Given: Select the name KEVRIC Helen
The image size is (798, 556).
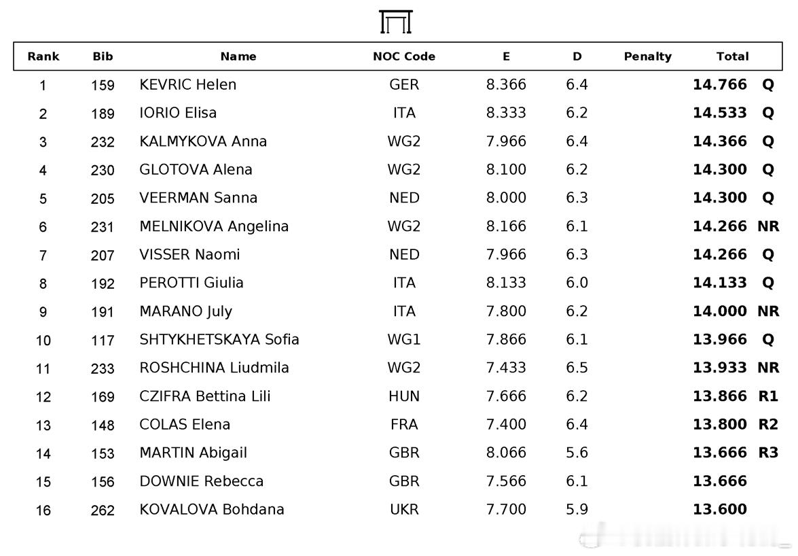Looking at the screenshot, I should pyautogui.click(x=188, y=84).
